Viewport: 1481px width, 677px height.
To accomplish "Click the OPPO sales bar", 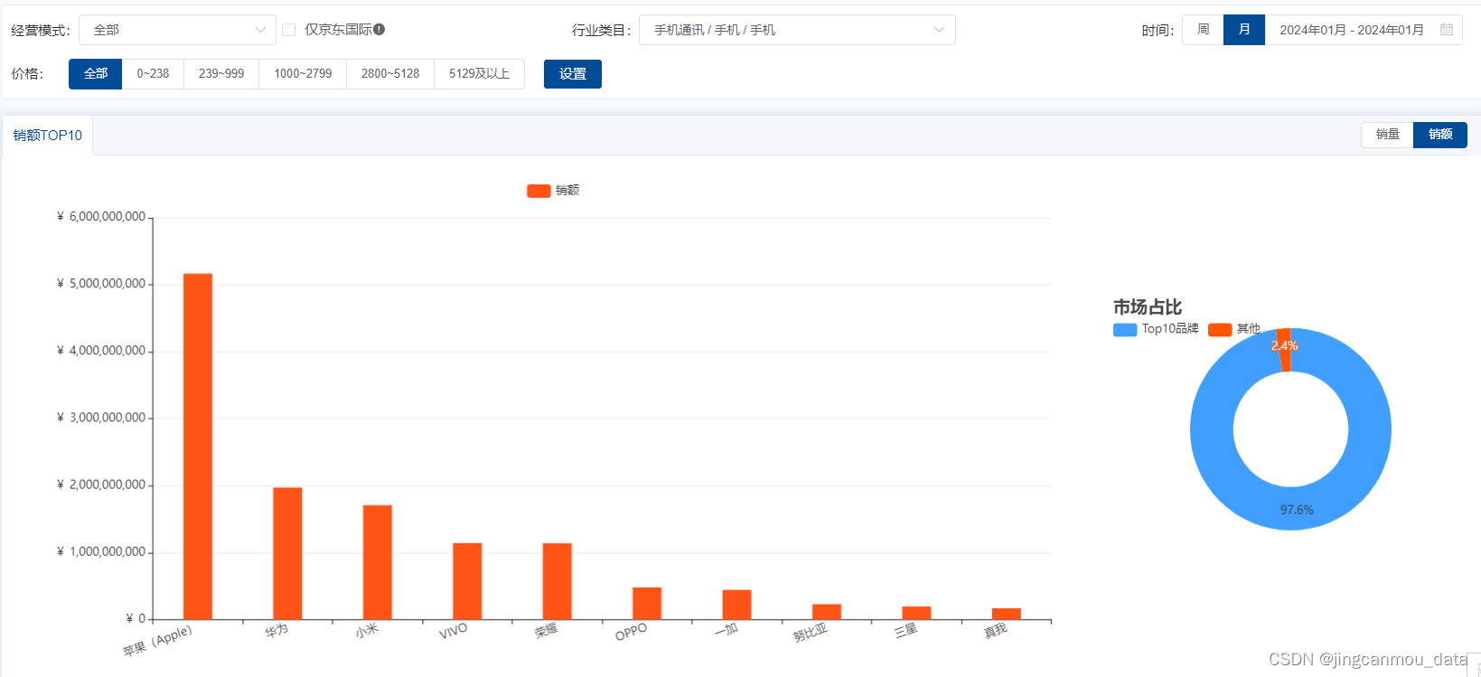I will tap(647, 604).
